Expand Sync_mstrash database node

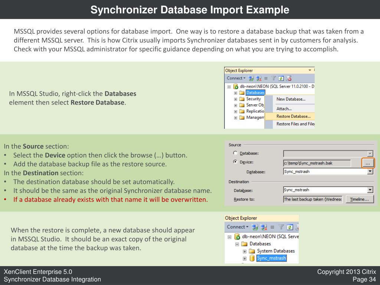tap(245, 259)
